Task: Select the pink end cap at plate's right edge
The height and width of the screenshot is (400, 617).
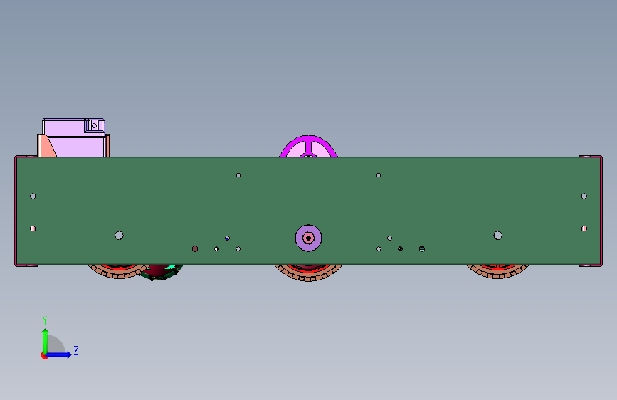Action: pyautogui.click(x=601, y=211)
